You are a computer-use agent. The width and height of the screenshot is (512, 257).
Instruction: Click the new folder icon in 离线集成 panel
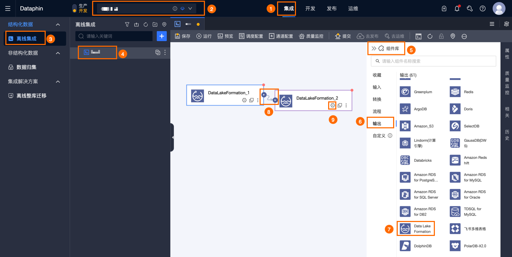click(x=155, y=25)
